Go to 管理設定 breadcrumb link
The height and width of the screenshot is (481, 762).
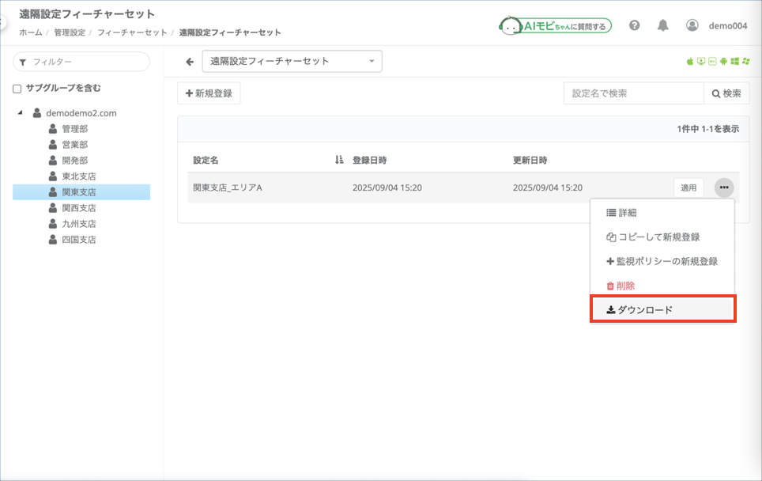pos(70,32)
